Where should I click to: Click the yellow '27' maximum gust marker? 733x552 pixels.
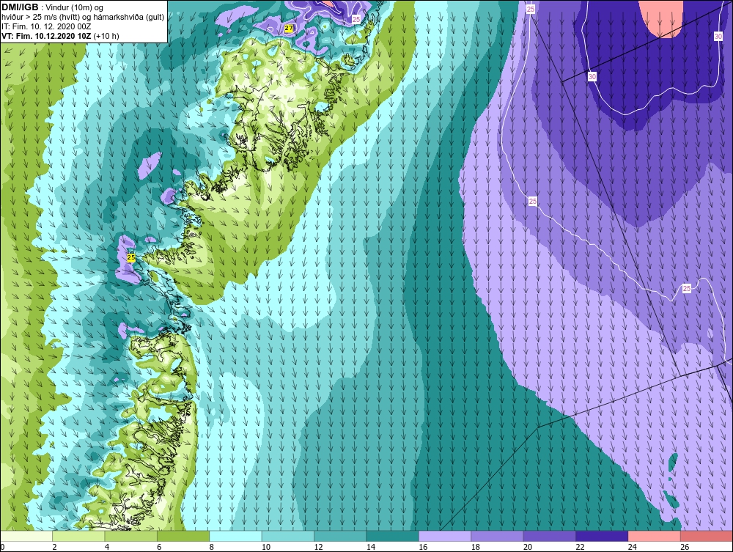point(289,29)
